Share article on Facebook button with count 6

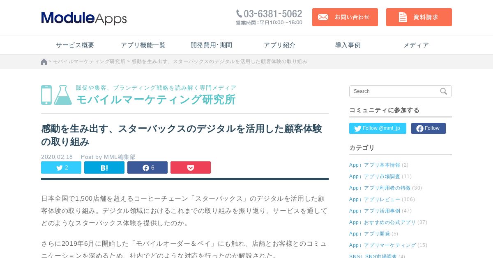(147, 167)
